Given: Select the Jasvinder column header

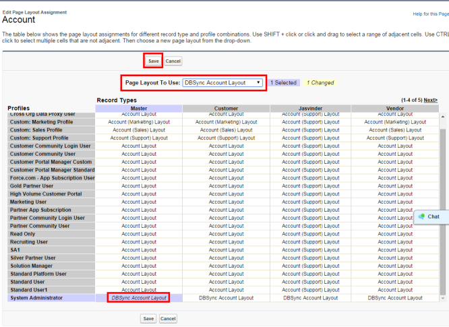Looking at the screenshot, I should tap(310, 108).
